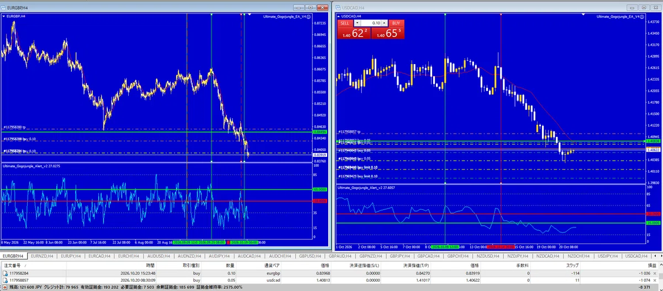
Task: Open the AUDJPY,H4 chart tab
Action: pyautogui.click(x=219, y=256)
